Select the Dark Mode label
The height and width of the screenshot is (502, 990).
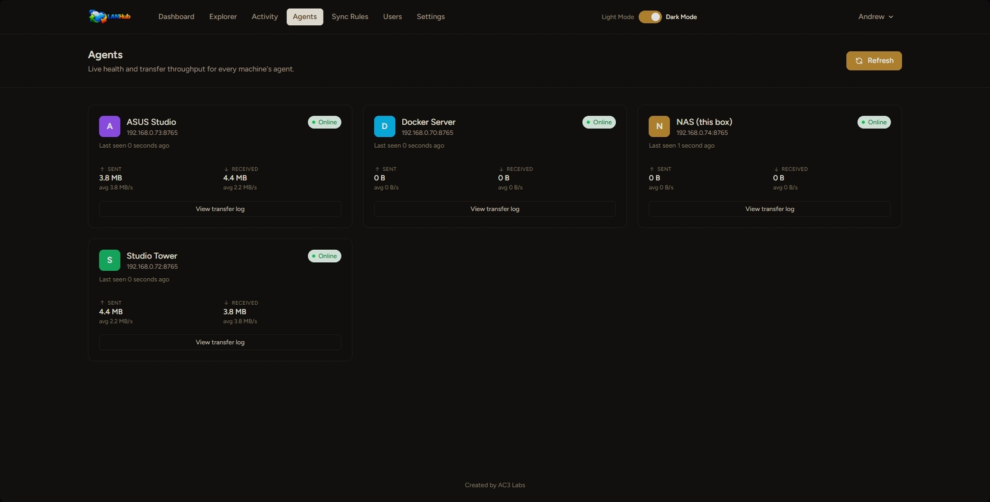681,17
